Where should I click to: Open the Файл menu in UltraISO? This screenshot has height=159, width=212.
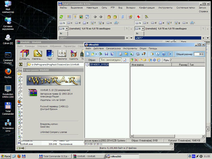point(88,48)
